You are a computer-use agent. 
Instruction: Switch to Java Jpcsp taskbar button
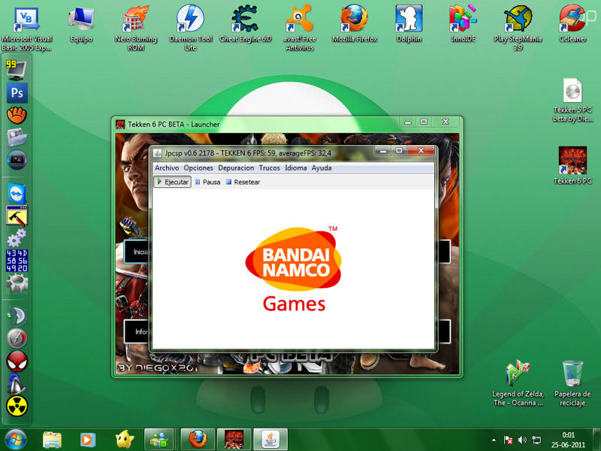(270, 440)
